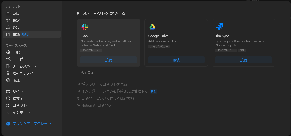Click the building icon beside チームスペース
Image resolution: width=291 pixels, height=136 pixels.
(8, 66)
